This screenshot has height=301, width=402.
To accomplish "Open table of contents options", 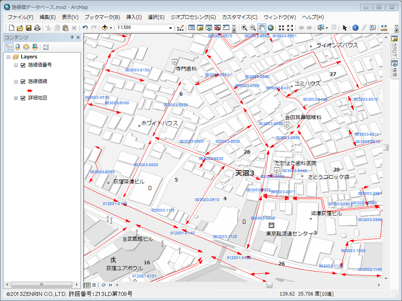I will pyautogui.click(x=46, y=47).
